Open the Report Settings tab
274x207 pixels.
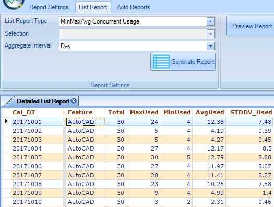pyautogui.click(x=49, y=7)
